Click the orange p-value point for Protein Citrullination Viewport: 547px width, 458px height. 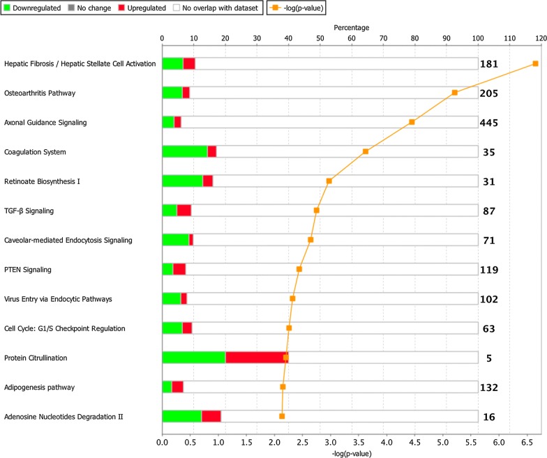[x=286, y=357]
